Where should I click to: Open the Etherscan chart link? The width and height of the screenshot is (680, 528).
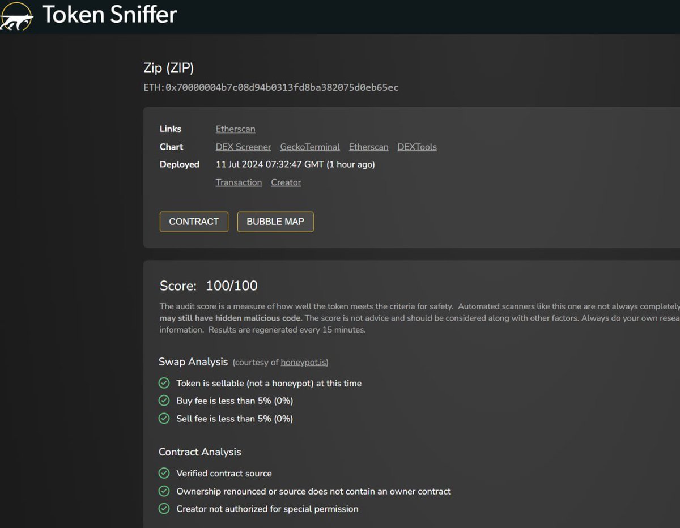[x=368, y=147]
